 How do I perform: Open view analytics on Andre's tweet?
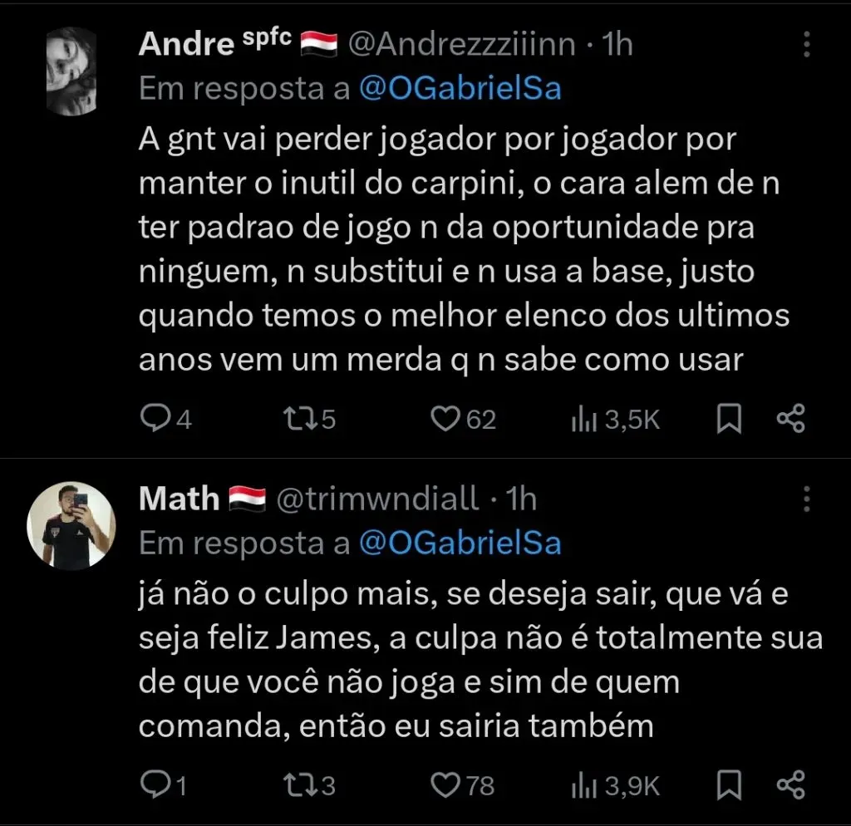pyautogui.click(x=585, y=419)
